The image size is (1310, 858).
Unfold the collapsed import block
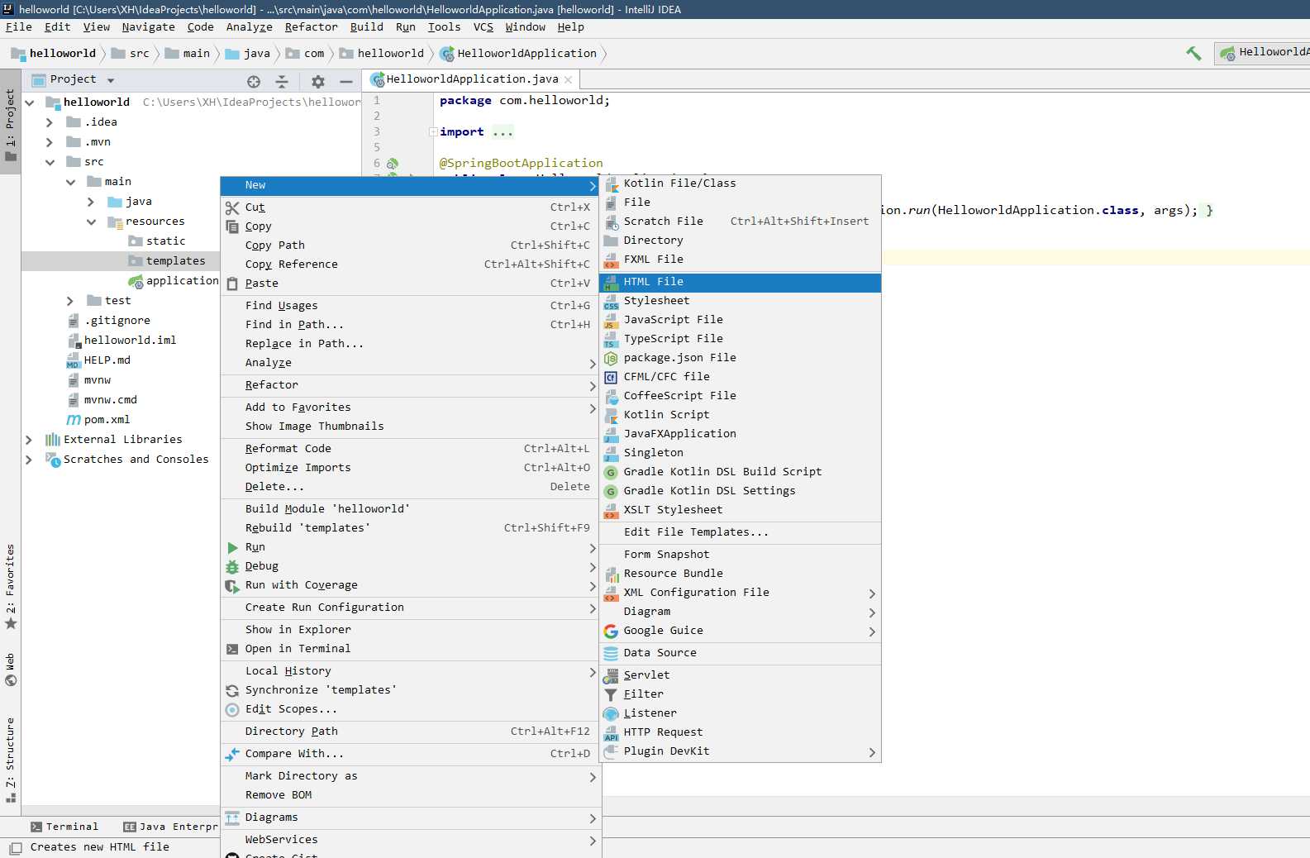pyautogui.click(x=433, y=132)
